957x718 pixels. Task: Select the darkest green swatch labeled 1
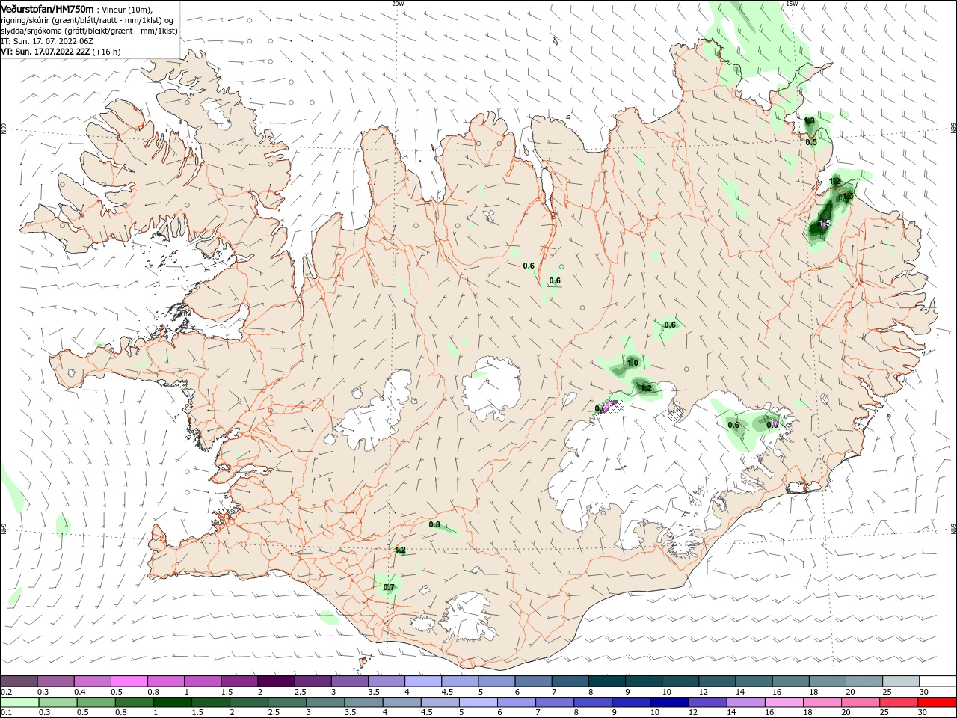[172, 702]
